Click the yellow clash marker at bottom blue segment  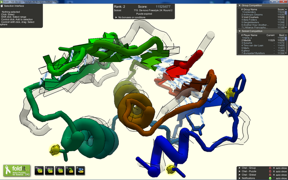171,169
